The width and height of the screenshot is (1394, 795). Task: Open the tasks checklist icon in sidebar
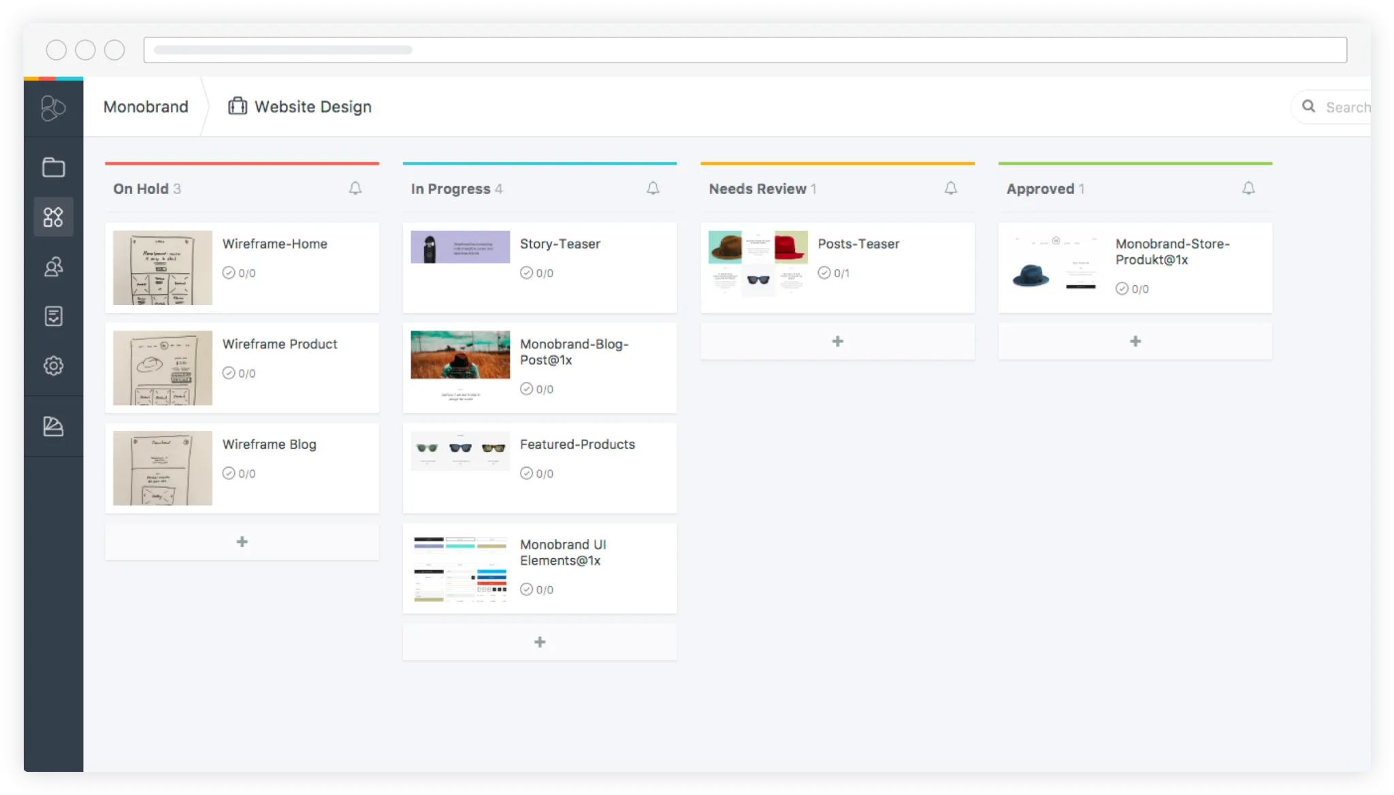coord(53,316)
